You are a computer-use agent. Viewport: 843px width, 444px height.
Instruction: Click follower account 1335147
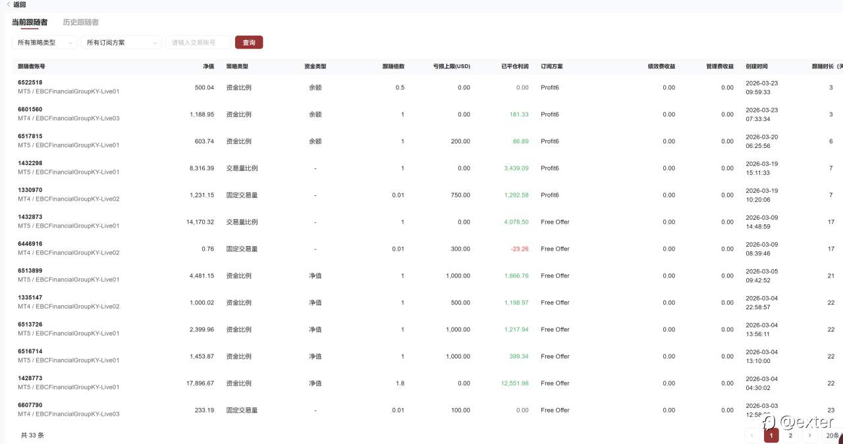[30, 298]
